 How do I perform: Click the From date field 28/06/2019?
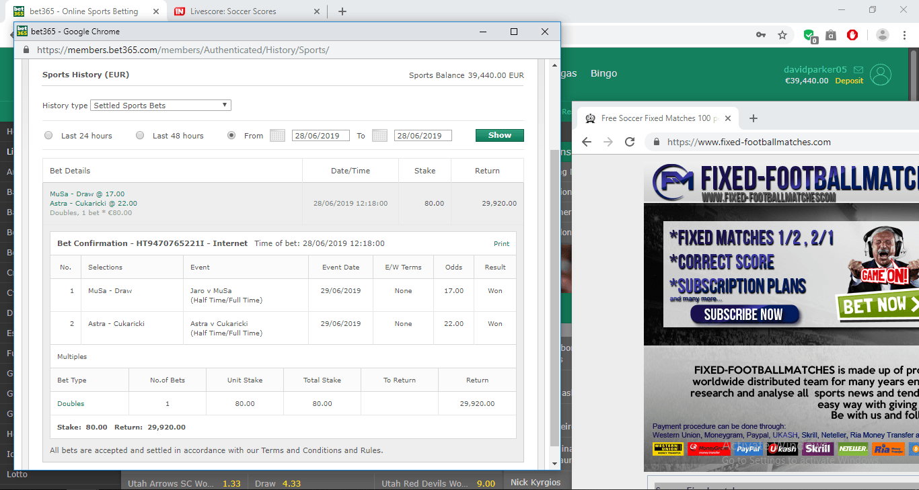click(x=321, y=135)
